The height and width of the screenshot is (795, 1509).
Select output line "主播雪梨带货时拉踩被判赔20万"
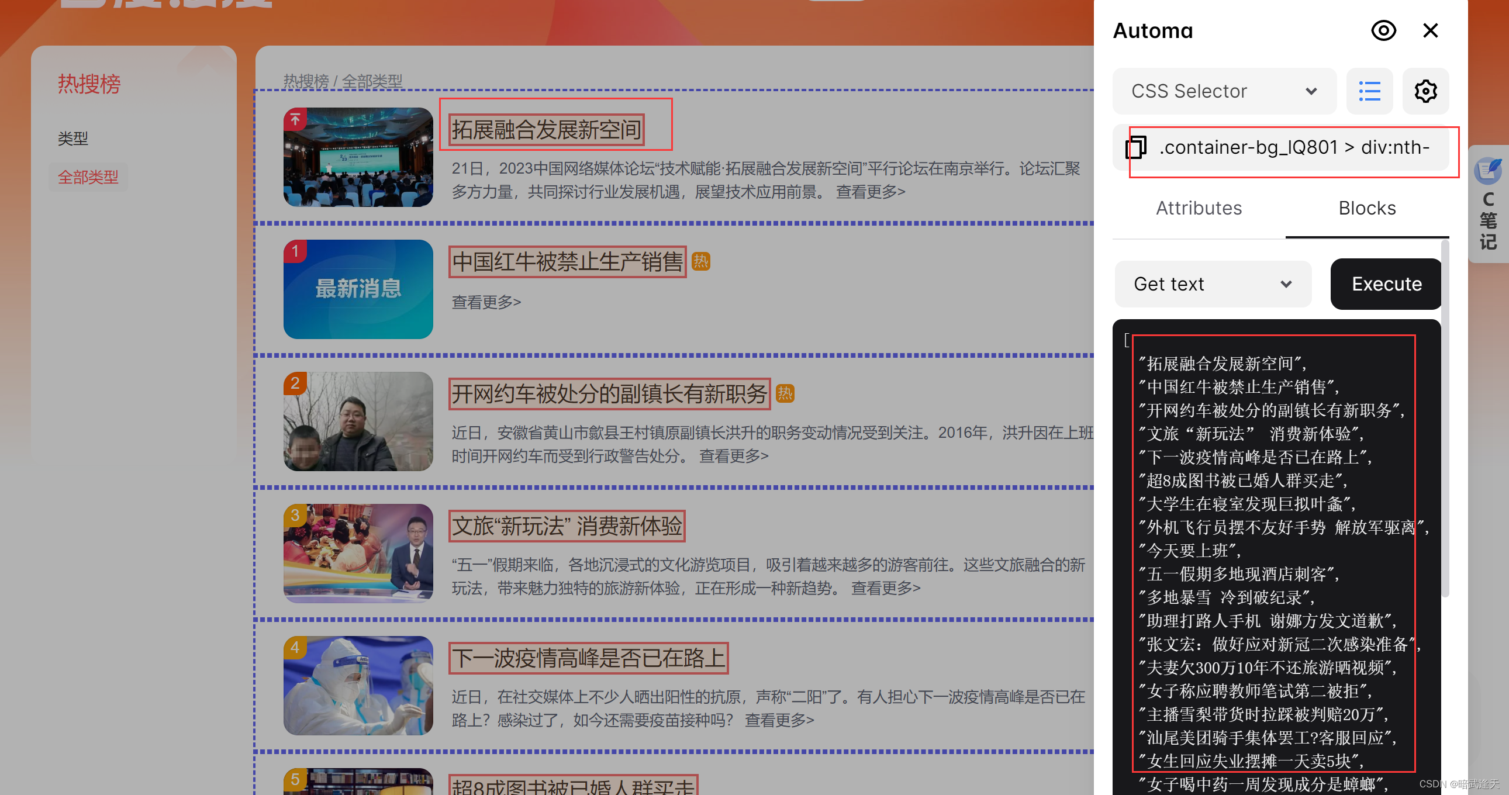point(1263,714)
